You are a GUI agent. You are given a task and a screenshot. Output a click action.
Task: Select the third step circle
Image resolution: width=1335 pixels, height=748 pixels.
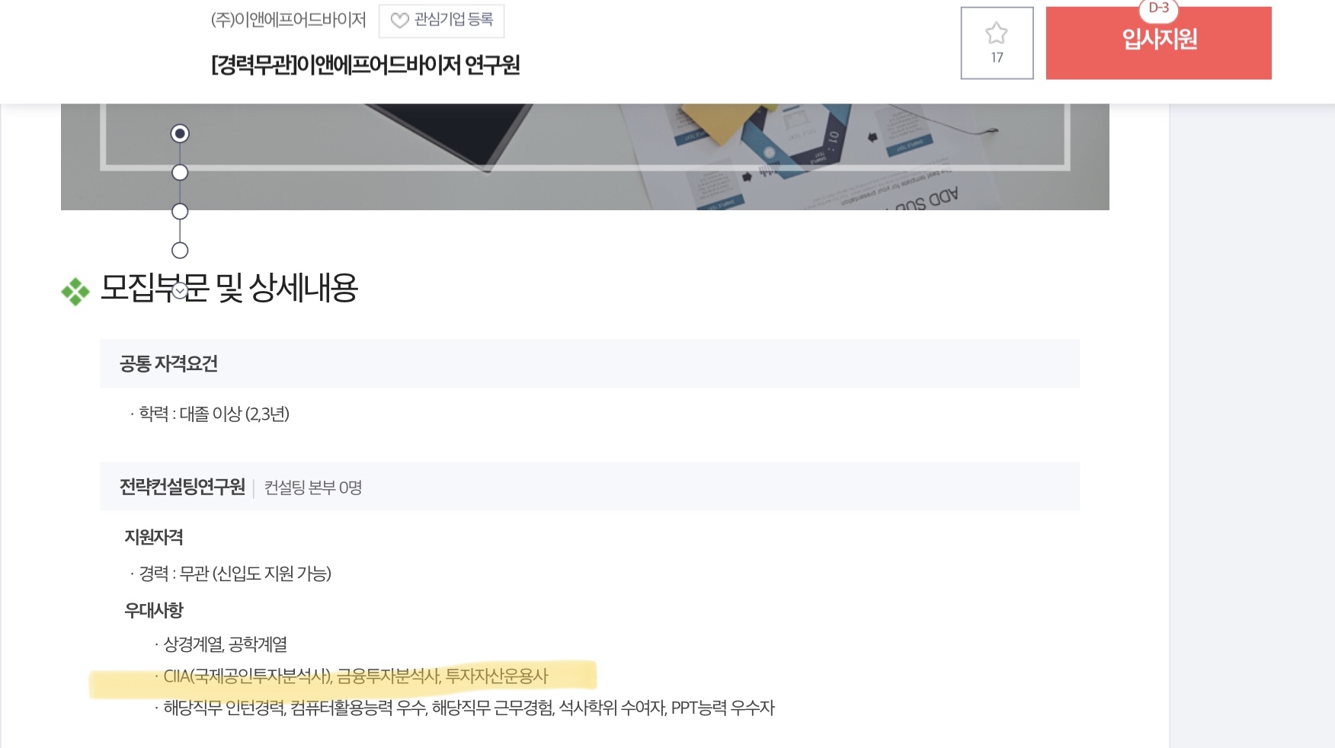pyautogui.click(x=180, y=212)
